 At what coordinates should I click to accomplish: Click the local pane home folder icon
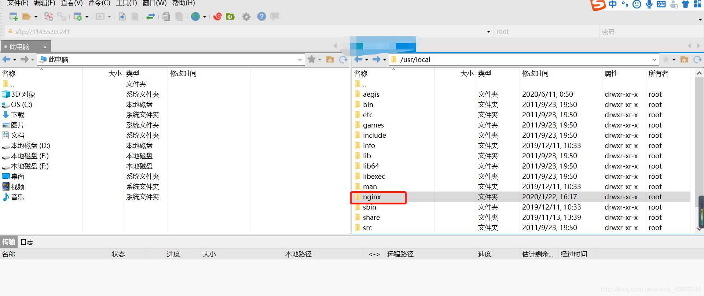pos(330,59)
